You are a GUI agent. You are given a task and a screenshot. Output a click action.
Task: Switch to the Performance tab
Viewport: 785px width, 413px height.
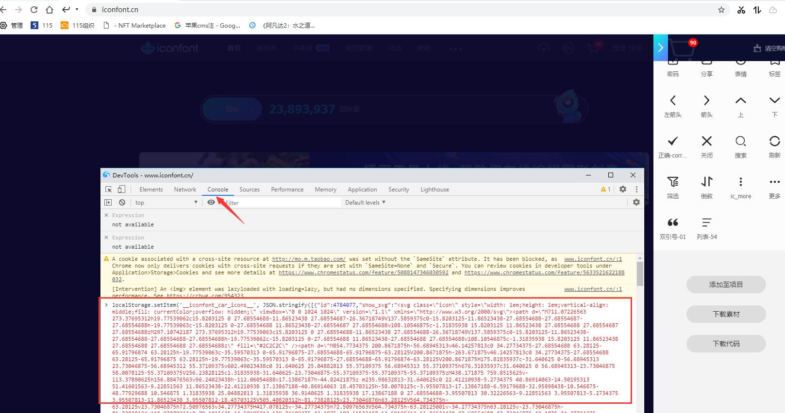coord(287,190)
